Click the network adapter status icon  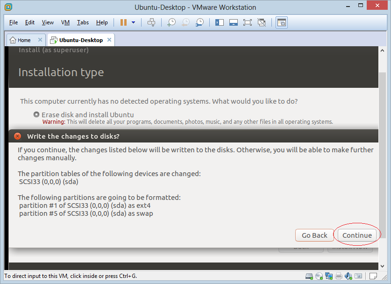(329, 276)
